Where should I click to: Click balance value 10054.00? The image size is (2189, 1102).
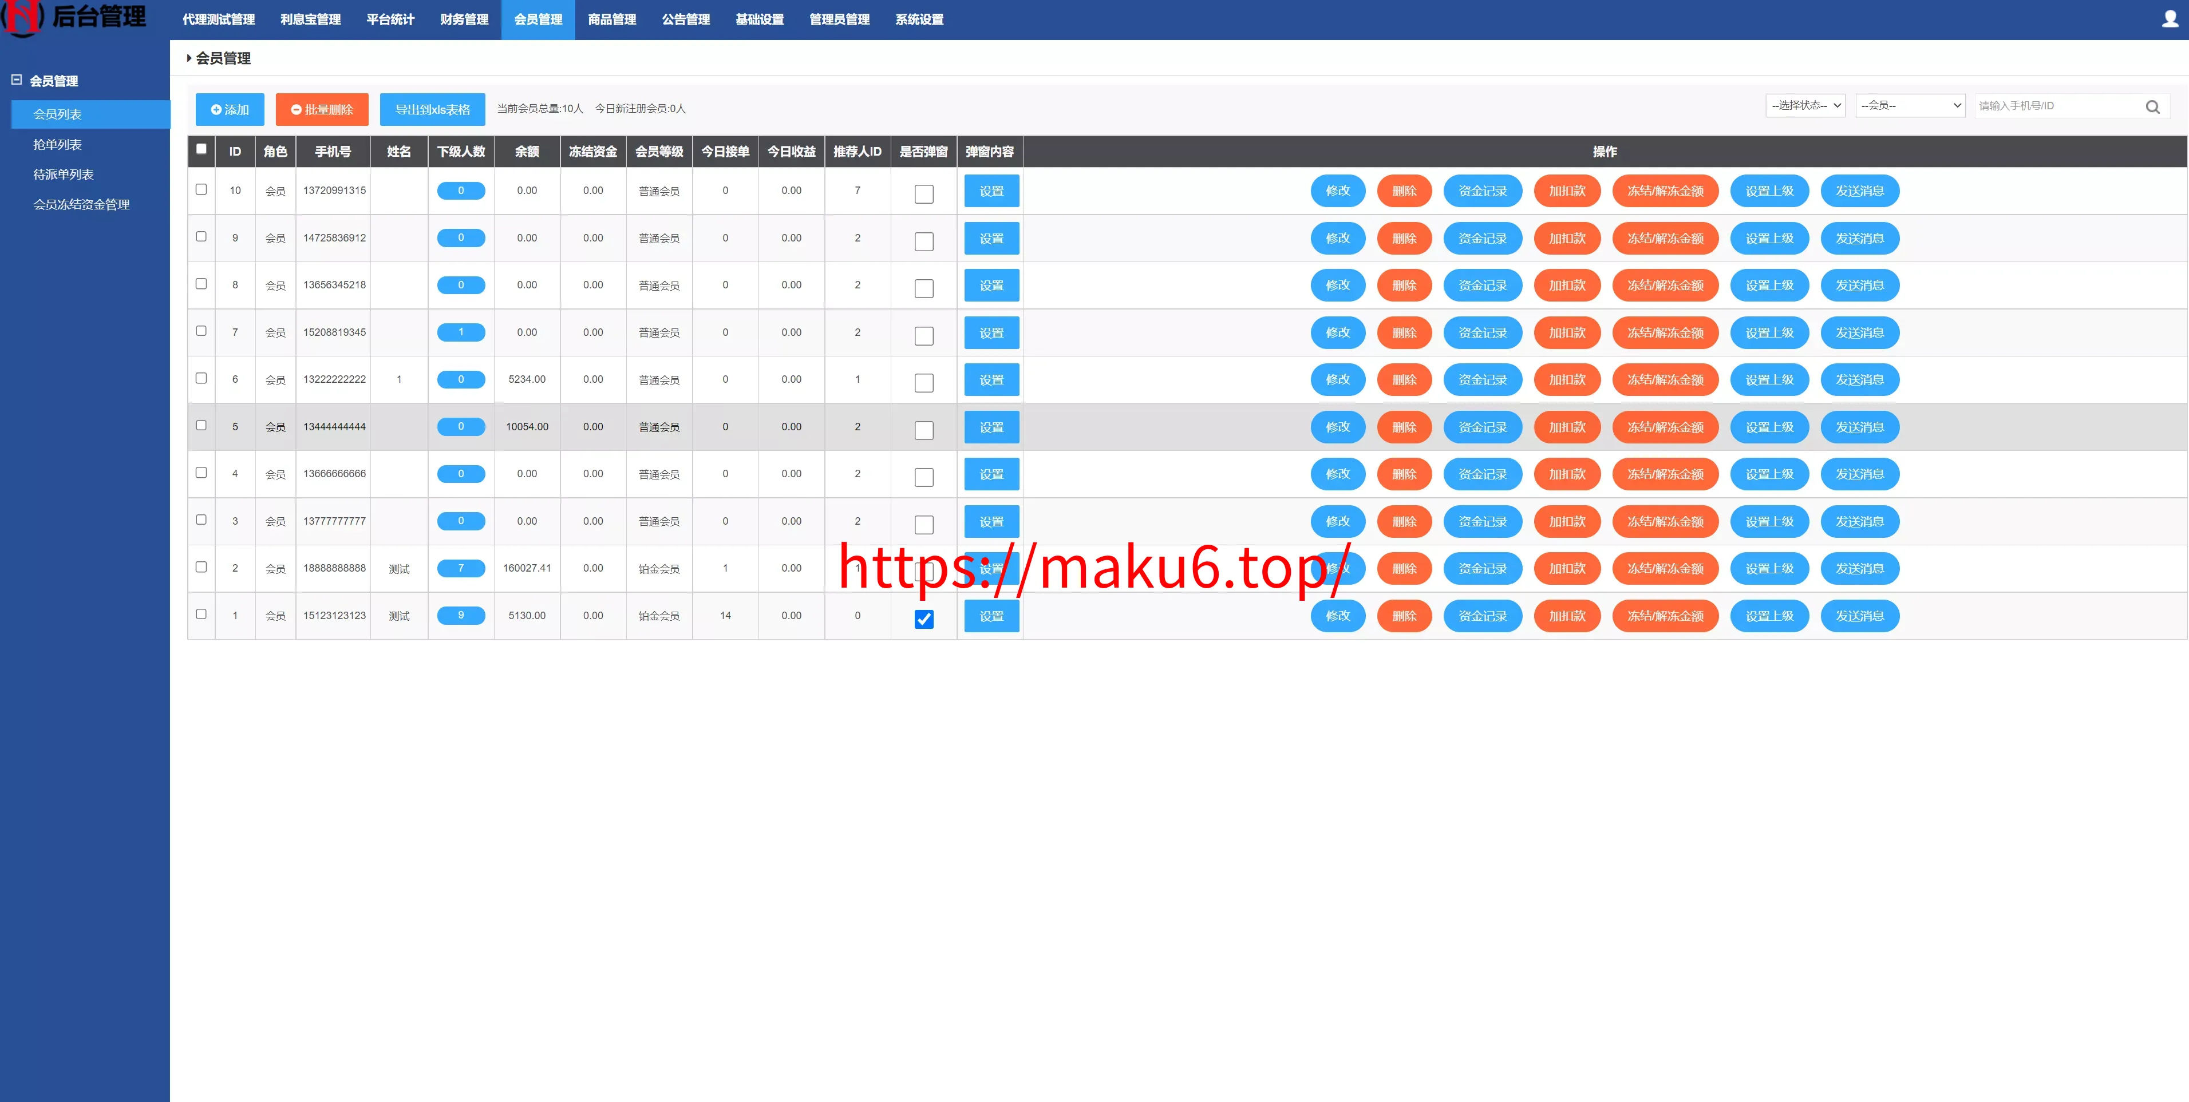(x=527, y=426)
